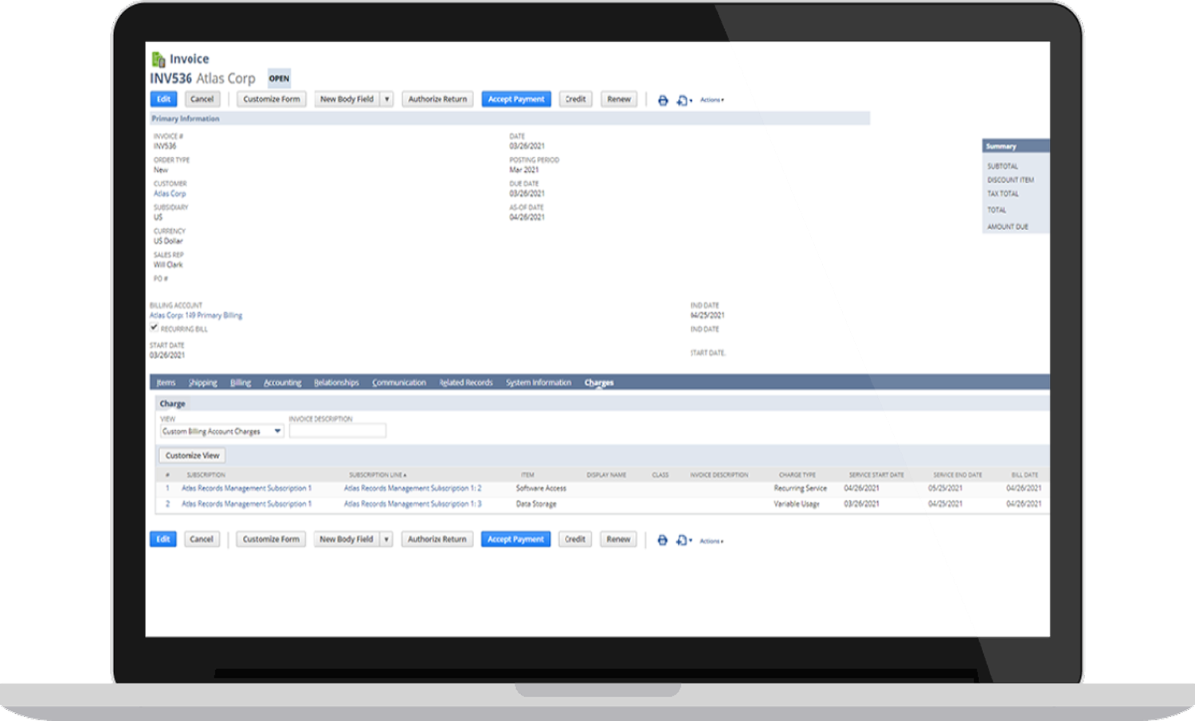This screenshot has width=1195, height=721.
Task: Click the Summary panel header
Action: pyautogui.click(x=1016, y=146)
